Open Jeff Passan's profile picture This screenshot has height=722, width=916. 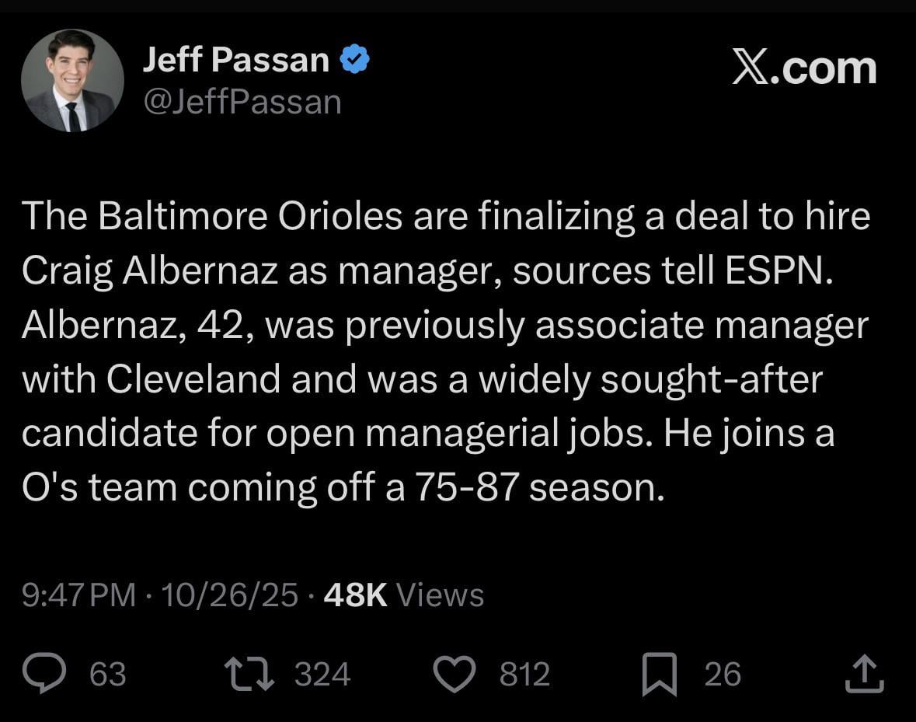click(x=72, y=80)
